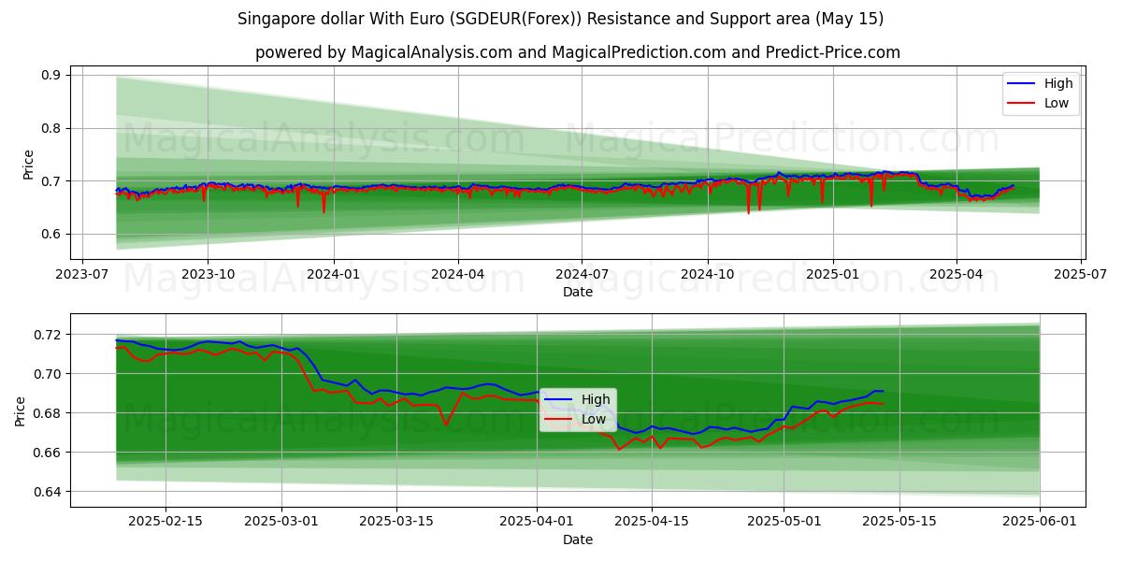Click the 'Date' axis label under bottom chart
Viewport: 1122px width, 561px height.
tap(578, 539)
